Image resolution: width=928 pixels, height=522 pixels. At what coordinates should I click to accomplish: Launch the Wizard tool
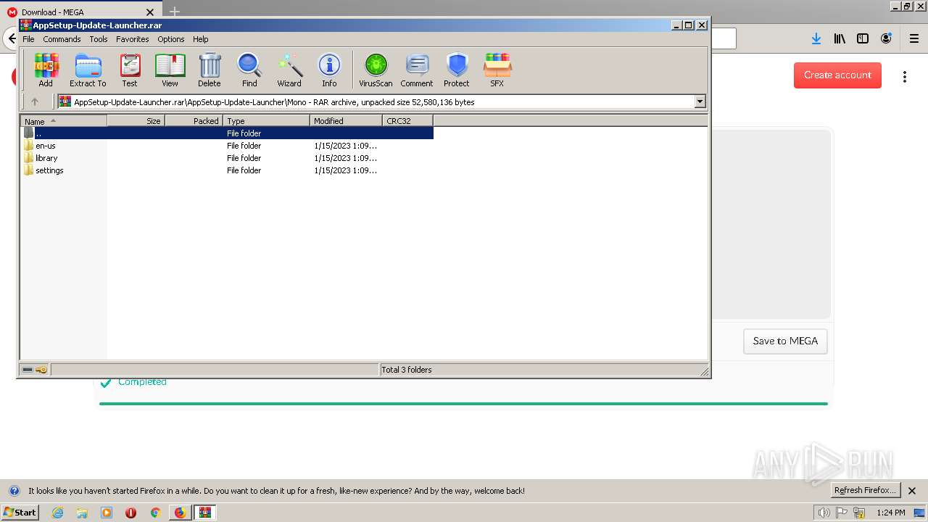click(289, 70)
